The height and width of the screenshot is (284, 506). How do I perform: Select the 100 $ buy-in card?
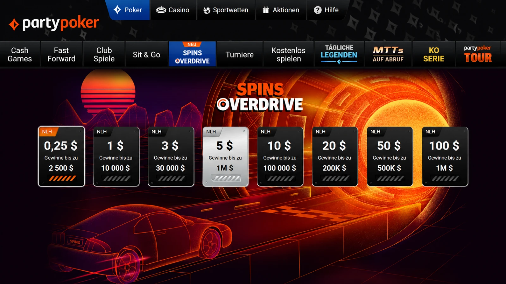445,157
